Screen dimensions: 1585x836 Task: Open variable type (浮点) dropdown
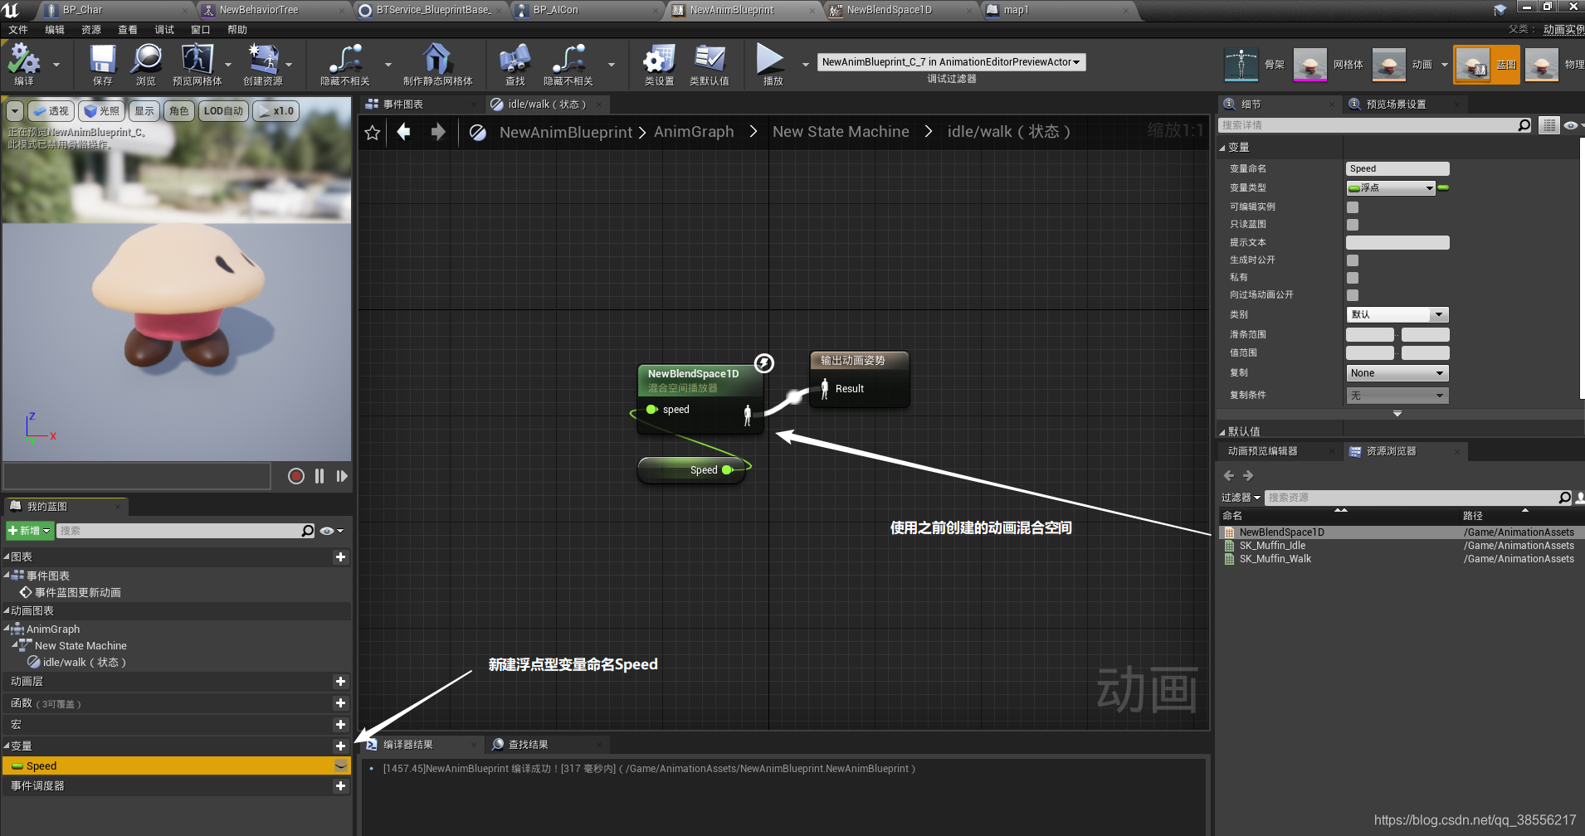(1391, 188)
